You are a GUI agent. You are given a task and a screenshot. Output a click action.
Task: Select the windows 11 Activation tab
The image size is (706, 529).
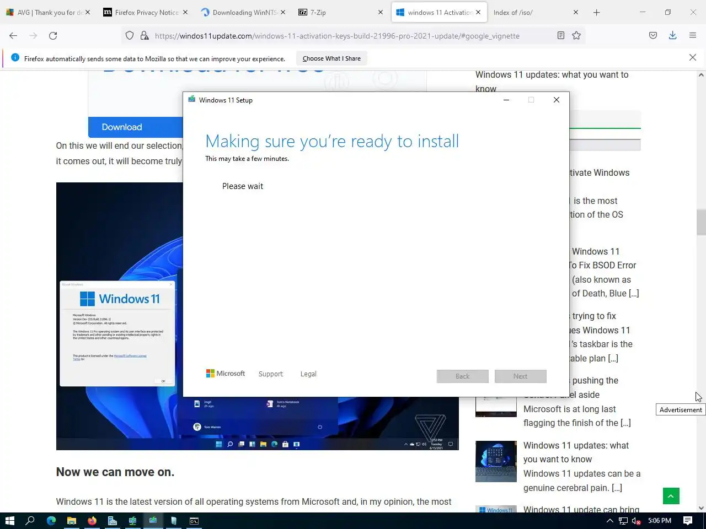[439, 12]
